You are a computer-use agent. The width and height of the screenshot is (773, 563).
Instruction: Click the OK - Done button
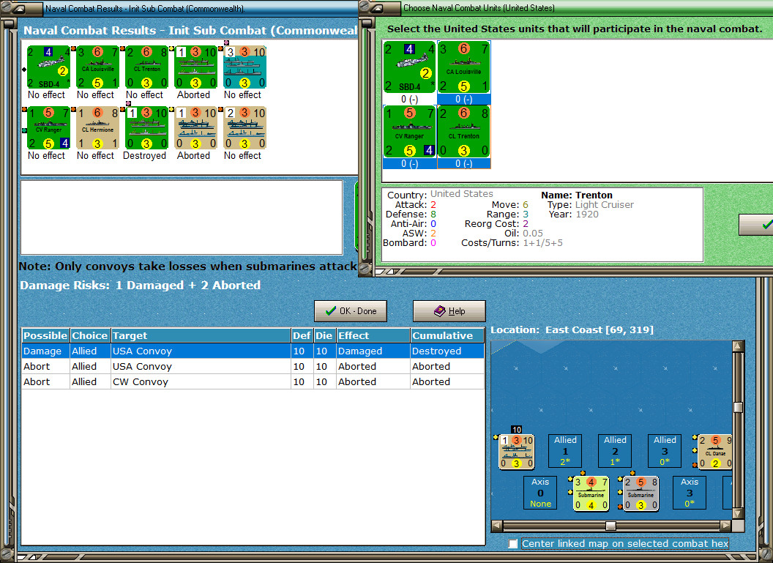coord(351,311)
